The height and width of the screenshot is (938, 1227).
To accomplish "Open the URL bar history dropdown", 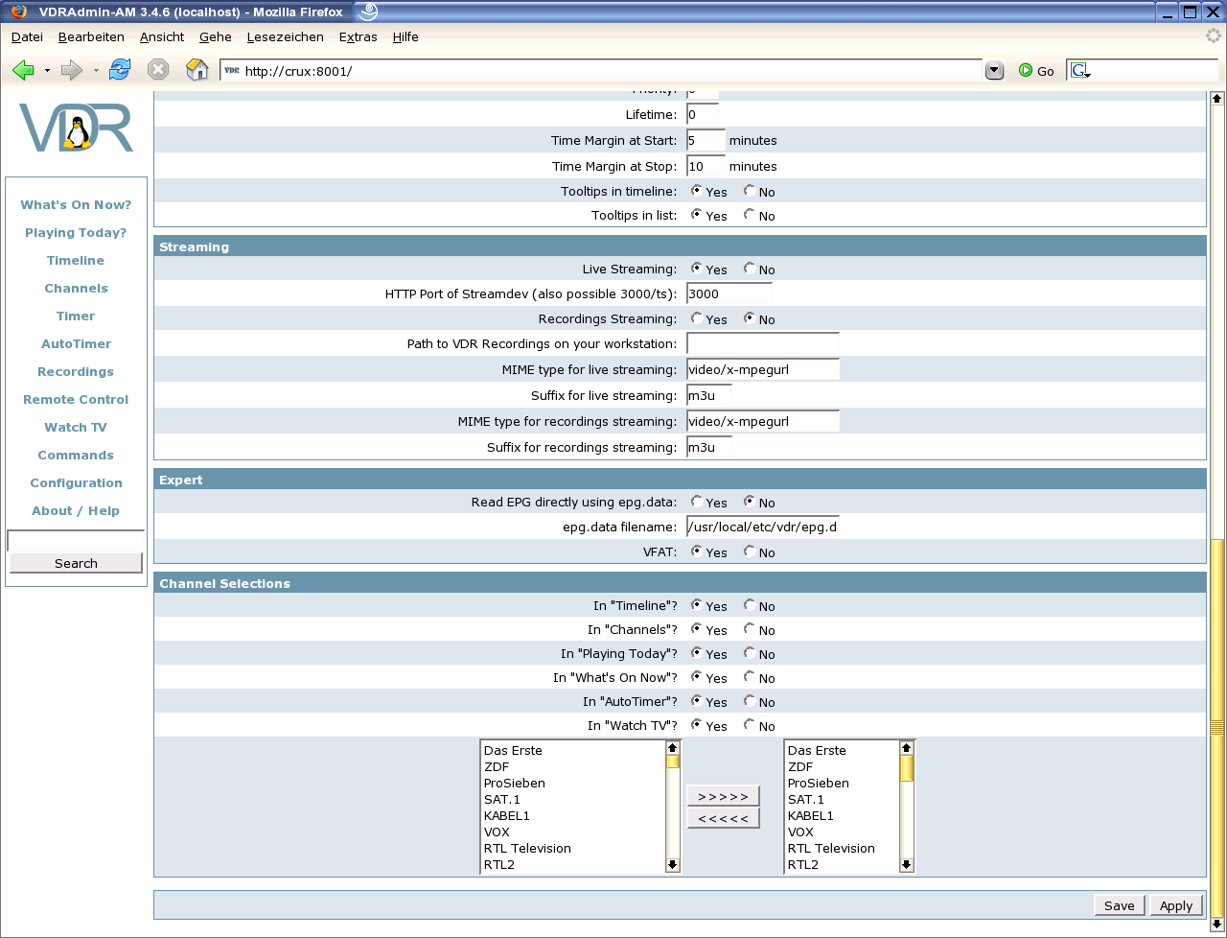I will pos(994,70).
